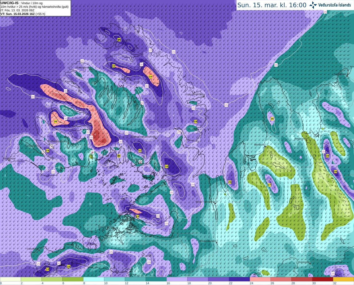Click the Bíldudalsflugvöllur place label
Viewport: 354px width, 285px height.
pos(58,141)
